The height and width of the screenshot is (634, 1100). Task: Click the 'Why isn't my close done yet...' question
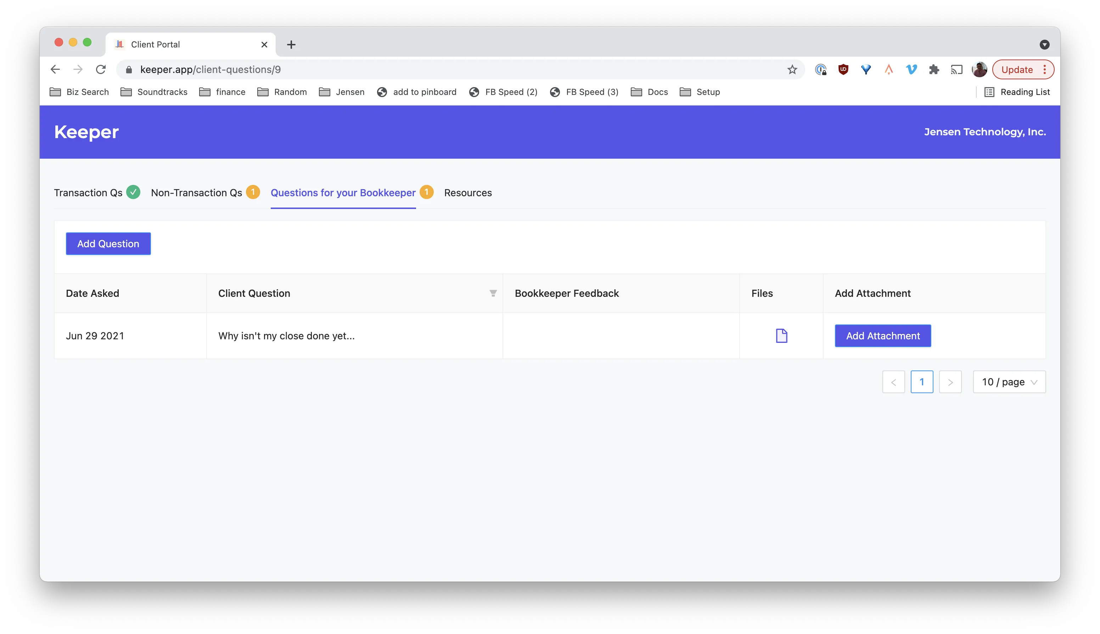286,336
